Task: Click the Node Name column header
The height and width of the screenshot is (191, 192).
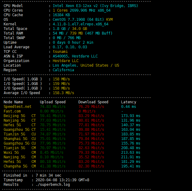Action: (13, 102)
